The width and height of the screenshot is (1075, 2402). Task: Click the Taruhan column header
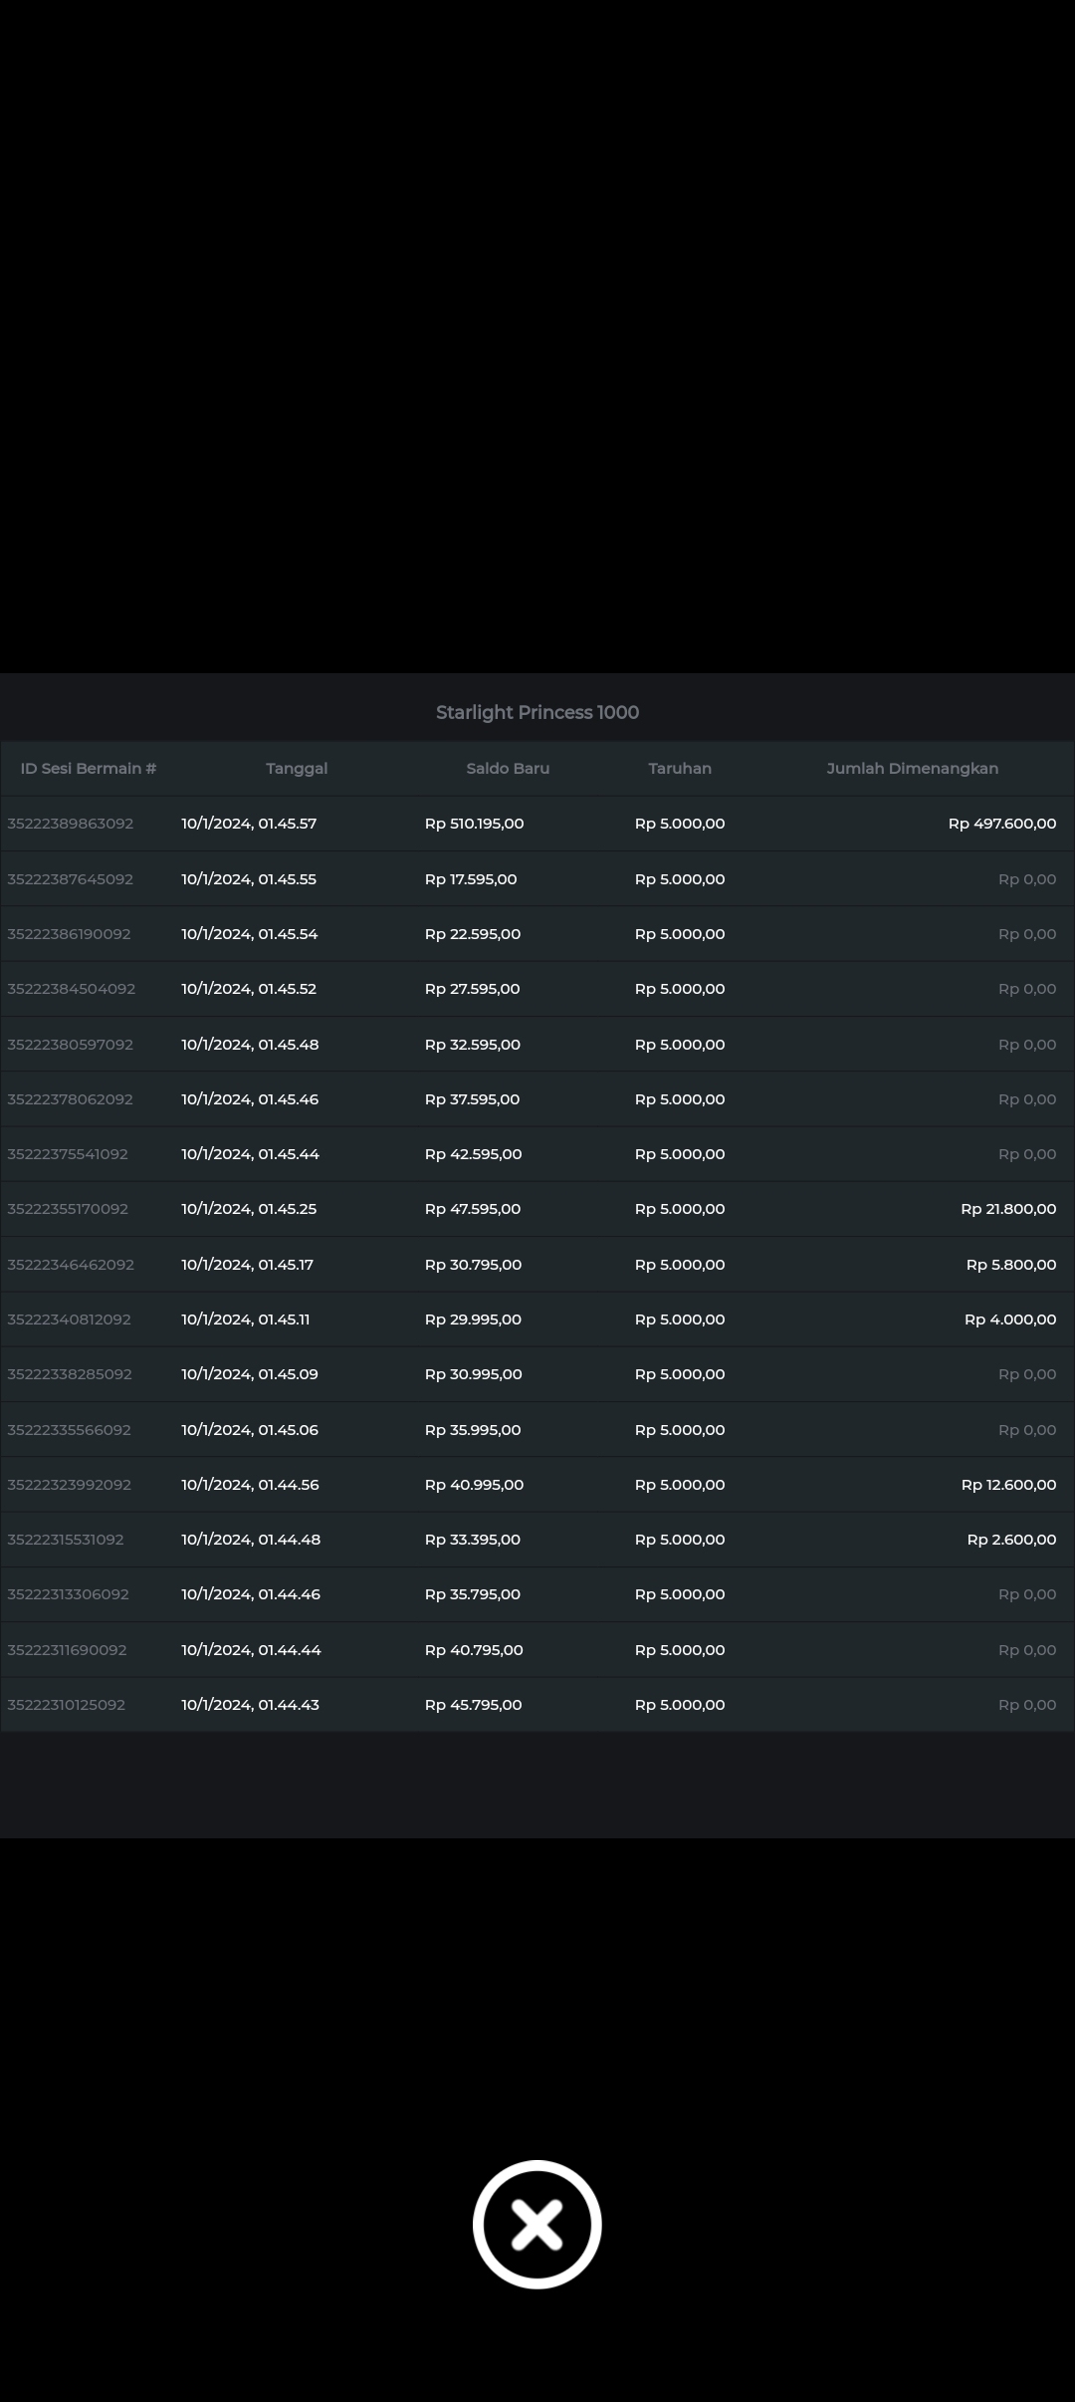[680, 768]
